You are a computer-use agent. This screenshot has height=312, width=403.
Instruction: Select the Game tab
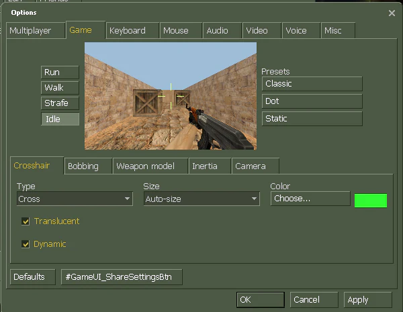click(85, 30)
